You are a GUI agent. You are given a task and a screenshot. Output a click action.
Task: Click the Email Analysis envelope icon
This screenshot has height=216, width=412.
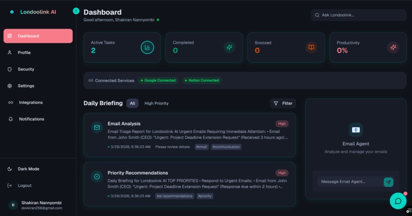click(x=97, y=127)
